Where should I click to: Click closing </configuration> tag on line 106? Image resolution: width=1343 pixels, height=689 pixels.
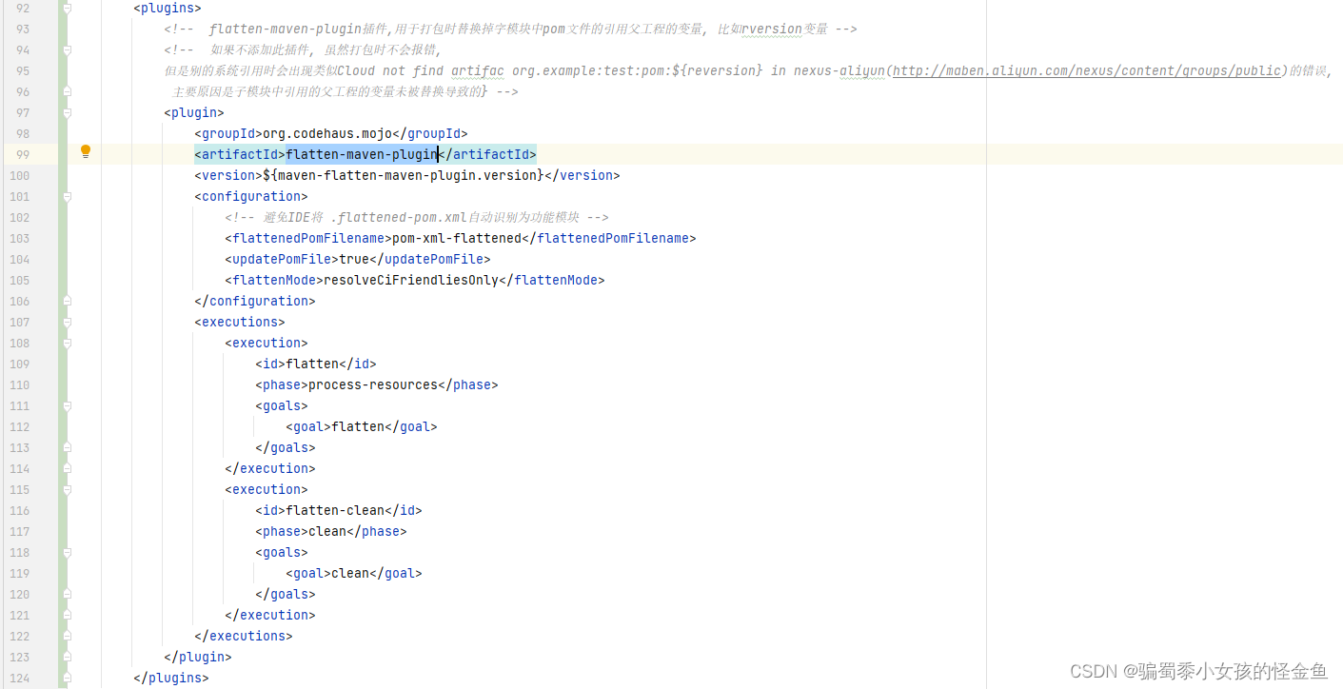255,301
